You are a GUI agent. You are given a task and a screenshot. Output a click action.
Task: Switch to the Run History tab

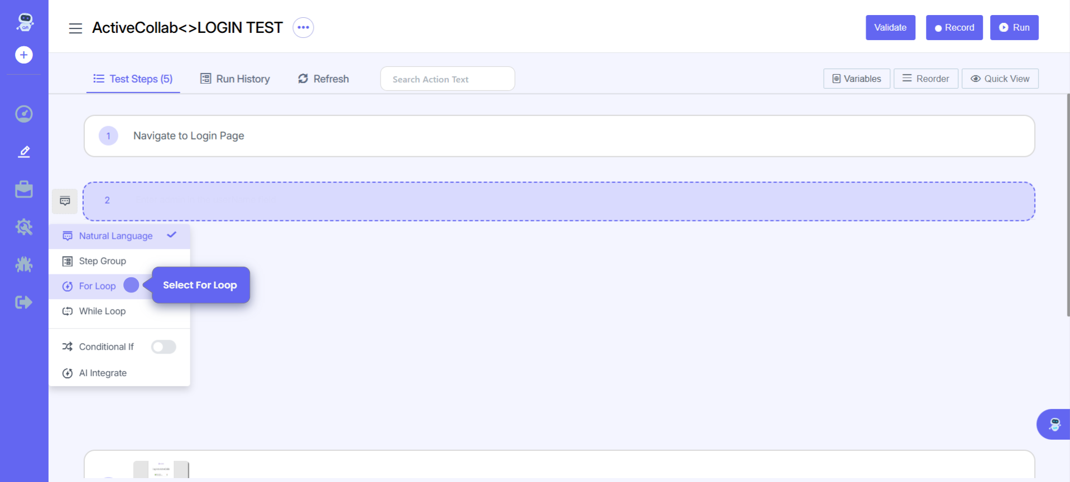[x=235, y=79]
